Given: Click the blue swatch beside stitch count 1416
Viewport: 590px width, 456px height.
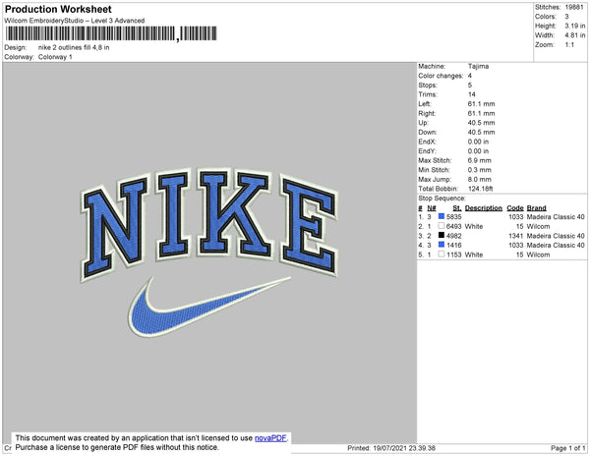Looking at the screenshot, I should point(442,245).
